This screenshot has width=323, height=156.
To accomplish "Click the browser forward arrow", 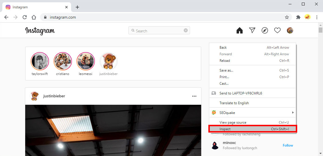I will pos(15,17).
